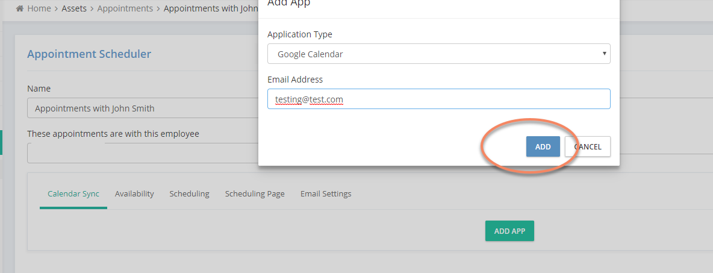Screen dimensions: 713x273
Task: Click the Email Address input field
Action: tap(439, 99)
